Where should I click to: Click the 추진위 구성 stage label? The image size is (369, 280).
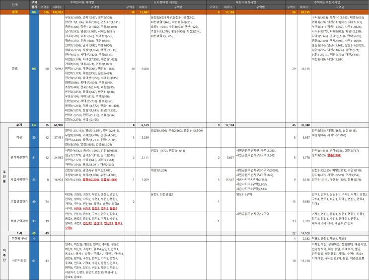click(19, 239)
